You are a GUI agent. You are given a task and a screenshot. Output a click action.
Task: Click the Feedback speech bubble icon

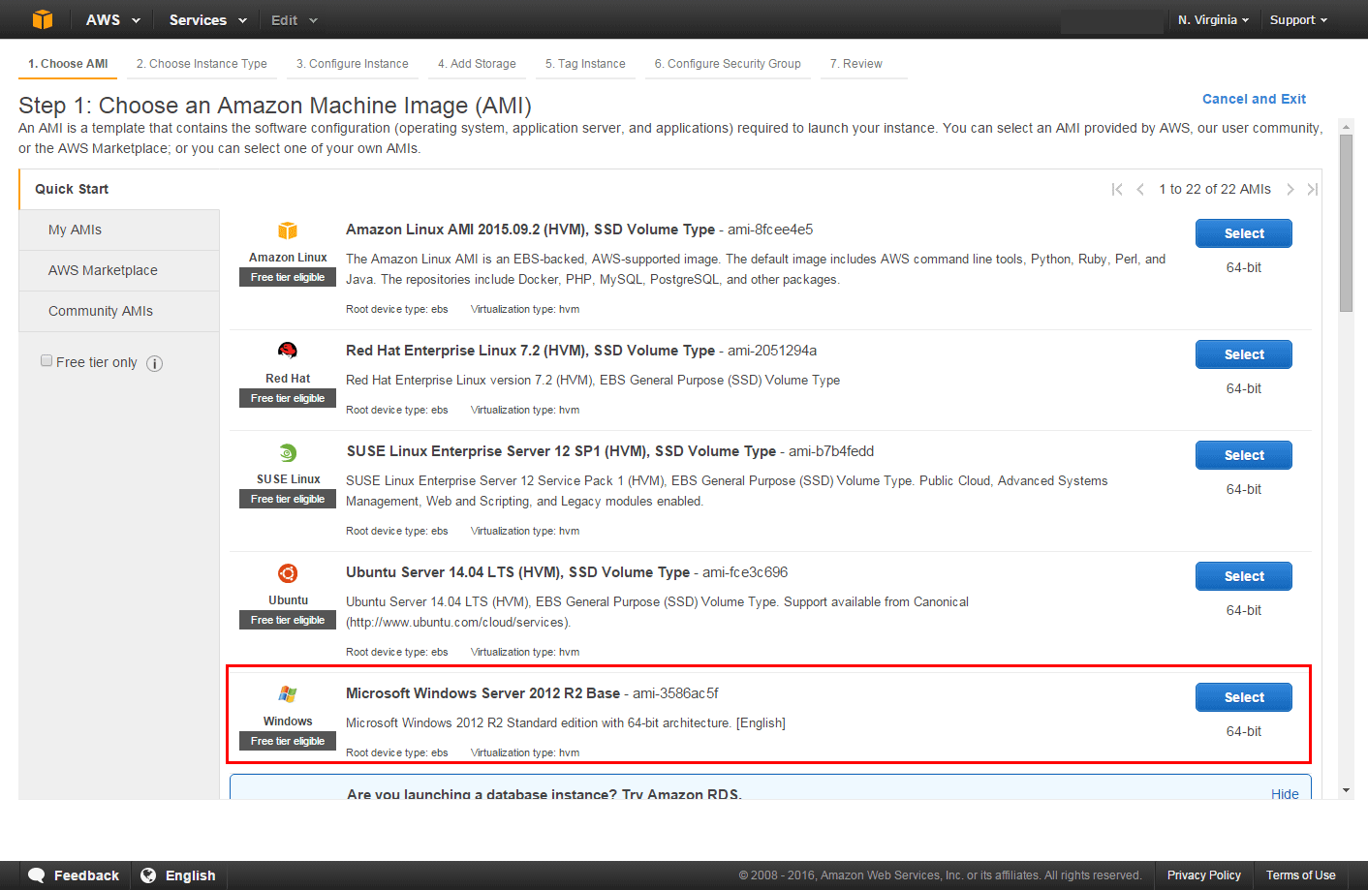[x=36, y=875]
